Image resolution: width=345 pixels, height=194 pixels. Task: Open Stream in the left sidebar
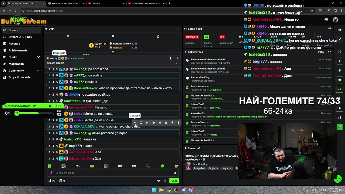(x=22, y=30)
